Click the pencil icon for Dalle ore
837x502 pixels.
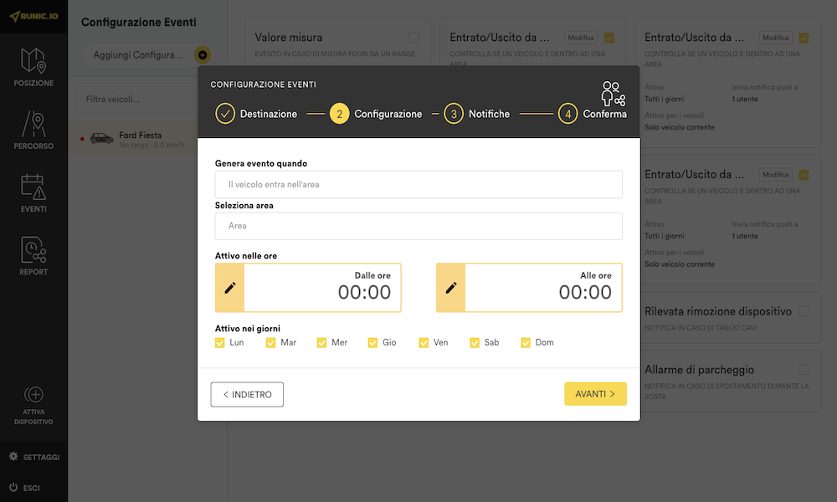(230, 288)
